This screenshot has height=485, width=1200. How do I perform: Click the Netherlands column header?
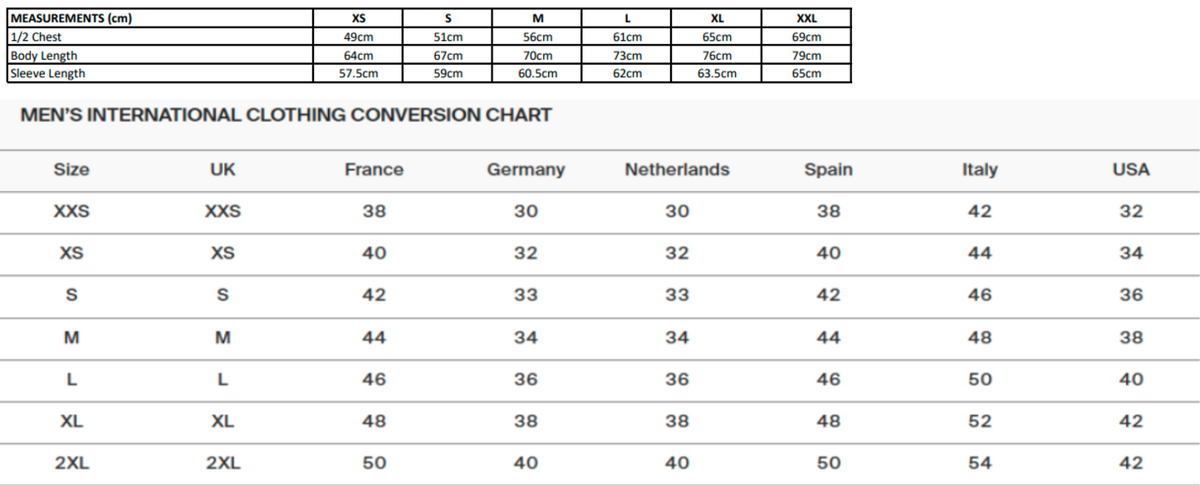(x=677, y=170)
